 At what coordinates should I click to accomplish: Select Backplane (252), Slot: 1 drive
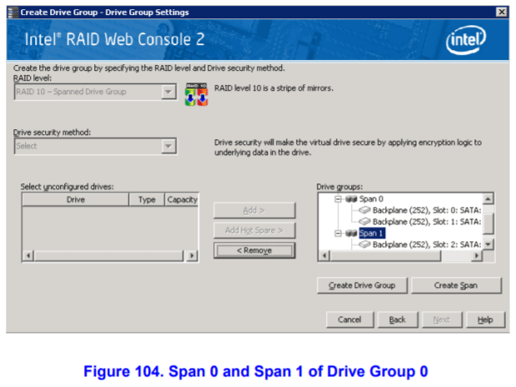pos(427,222)
